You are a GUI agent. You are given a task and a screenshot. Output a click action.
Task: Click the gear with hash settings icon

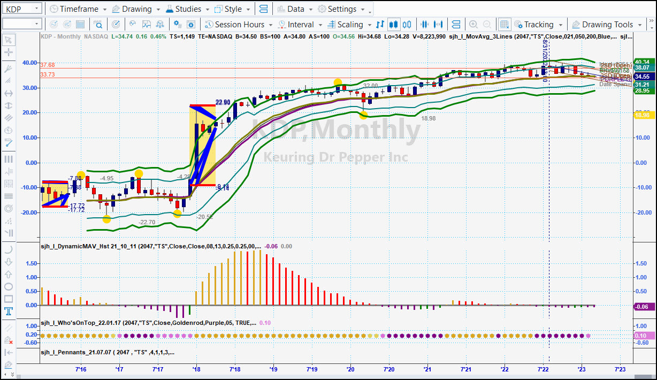pos(178,24)
